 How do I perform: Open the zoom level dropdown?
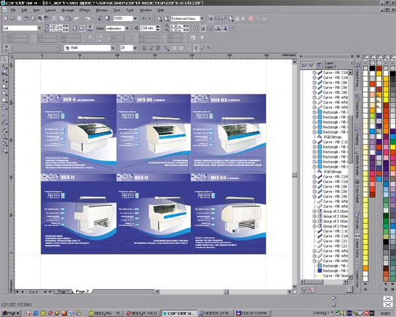point(135,18)
